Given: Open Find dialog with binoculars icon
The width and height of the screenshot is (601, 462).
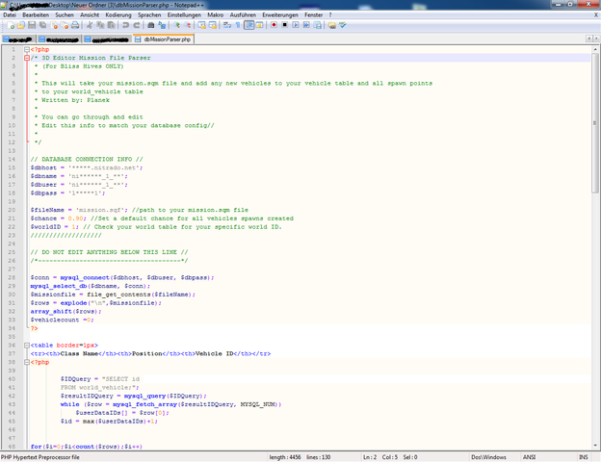Looking at the screenshot, I should 150,25.
